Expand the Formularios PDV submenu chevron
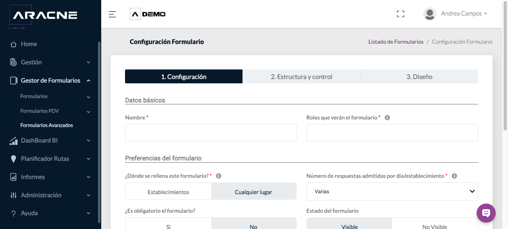508x229 pixels. (x=89, y=112)
